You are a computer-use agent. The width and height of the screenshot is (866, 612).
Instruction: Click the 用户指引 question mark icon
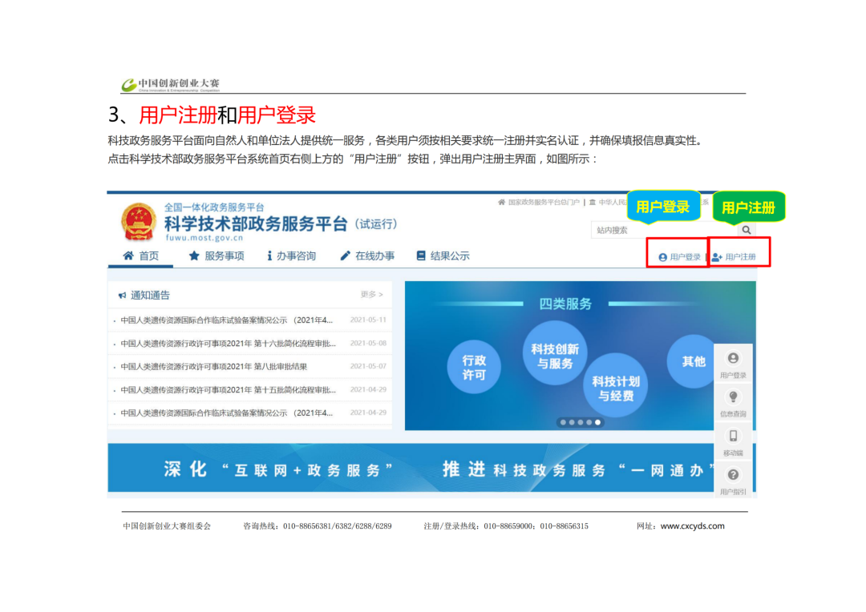pos(733,475)
